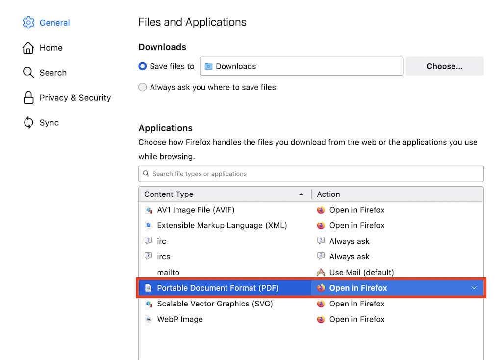Enable 'Always ask you where to save files'

(143, 87)
